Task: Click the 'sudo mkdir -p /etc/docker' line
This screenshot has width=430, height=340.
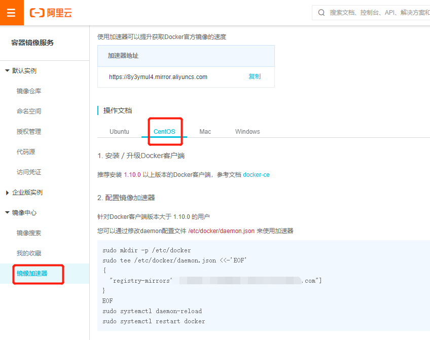Action: coord(147,250)
